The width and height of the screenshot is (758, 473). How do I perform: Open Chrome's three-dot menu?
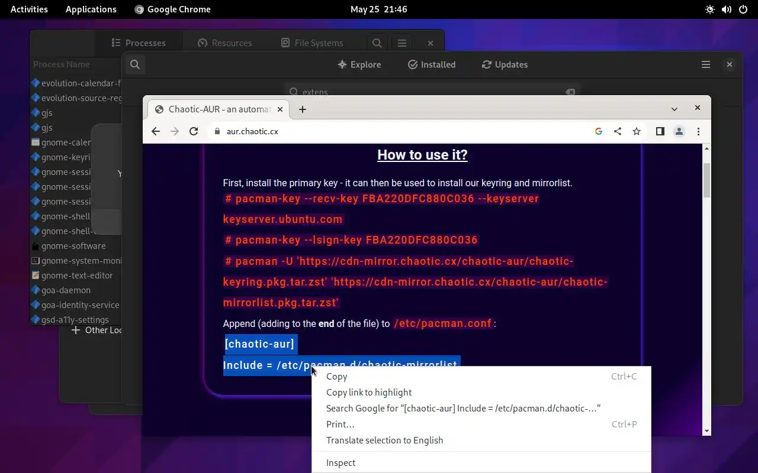[698, 131]
